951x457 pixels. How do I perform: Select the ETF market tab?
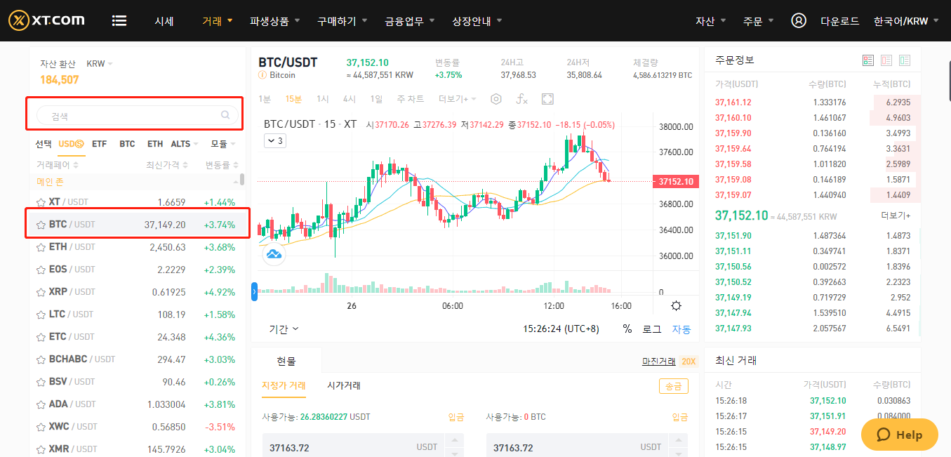100,144
